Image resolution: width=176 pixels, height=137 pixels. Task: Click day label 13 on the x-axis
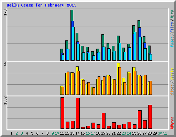coord(72,133)
